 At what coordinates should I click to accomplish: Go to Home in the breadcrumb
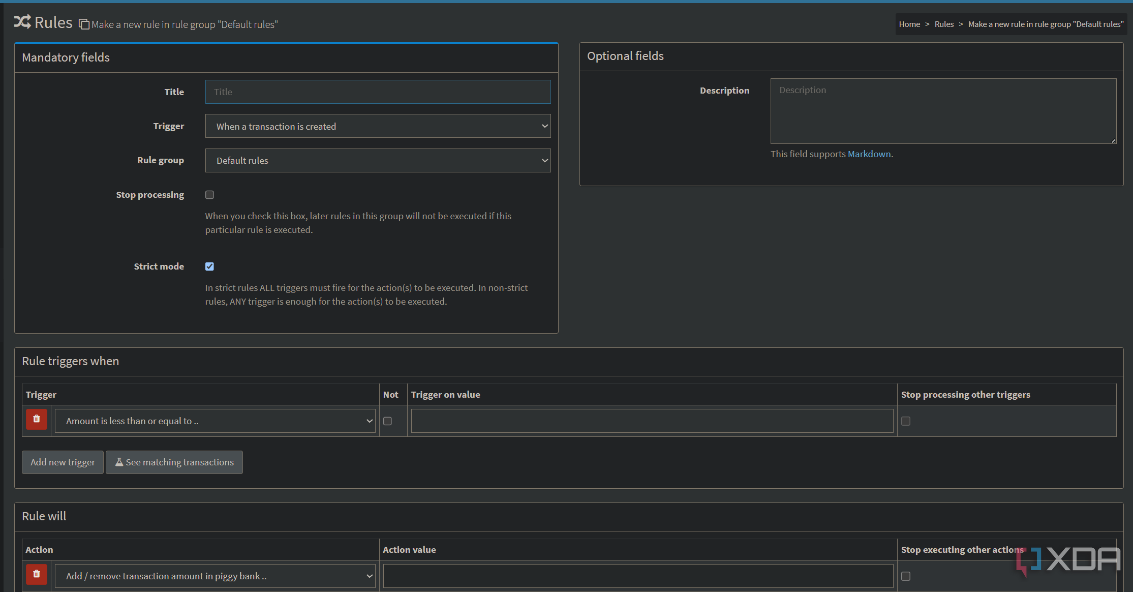[909, 24]
